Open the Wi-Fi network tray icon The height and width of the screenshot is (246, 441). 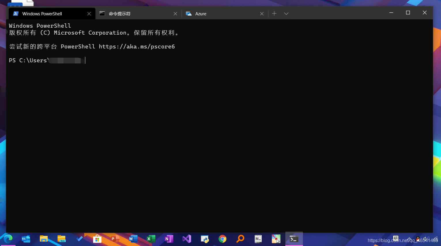[435, 239]
